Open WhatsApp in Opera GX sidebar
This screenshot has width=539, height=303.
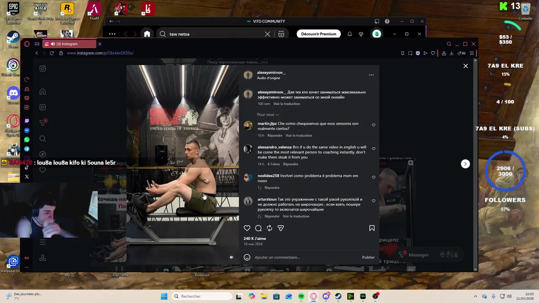tap(27, 140)
